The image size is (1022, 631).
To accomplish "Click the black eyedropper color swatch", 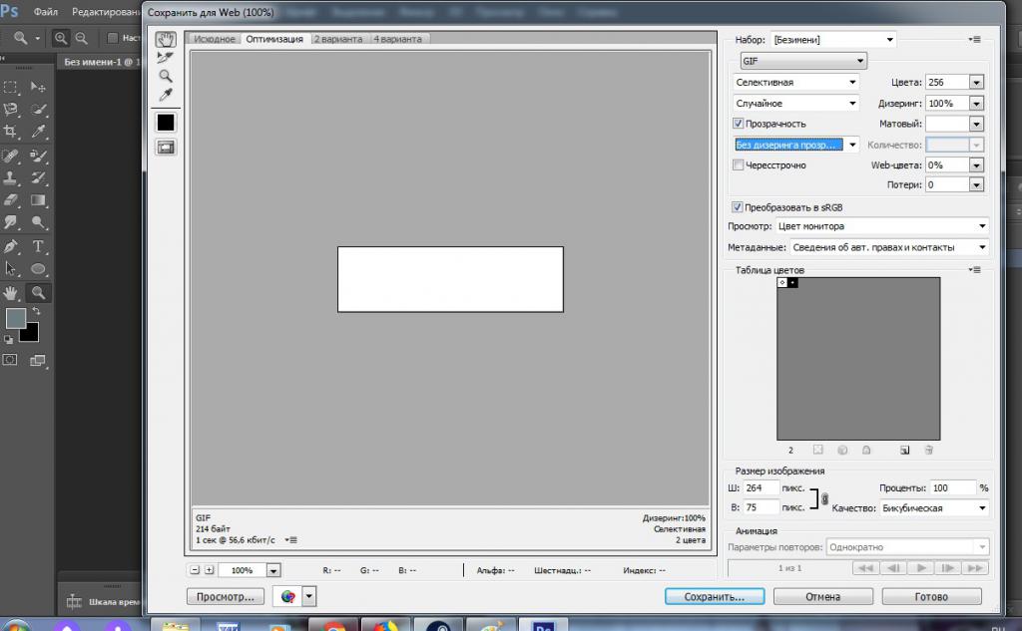I will click(x=166, y=123).
